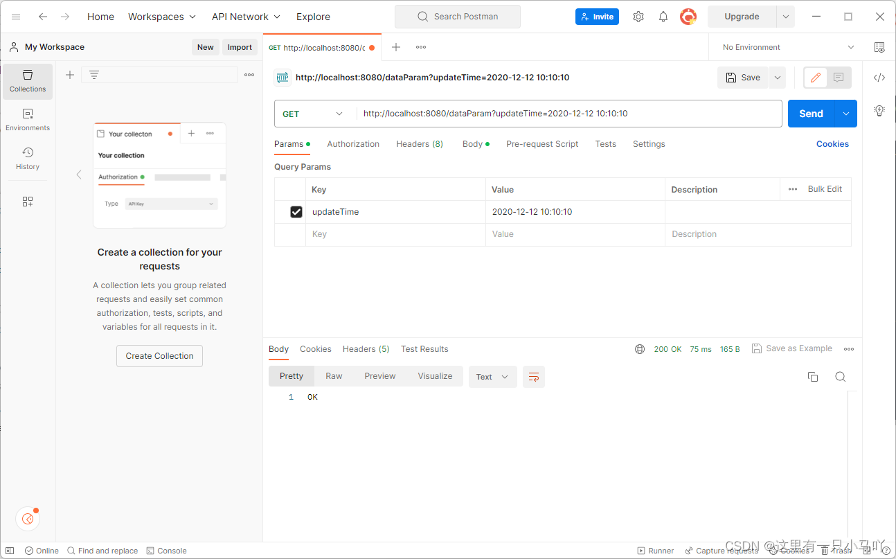Open the settings gear icon
This screenshot has width=896, height=559.
click(x=638, y=17)
